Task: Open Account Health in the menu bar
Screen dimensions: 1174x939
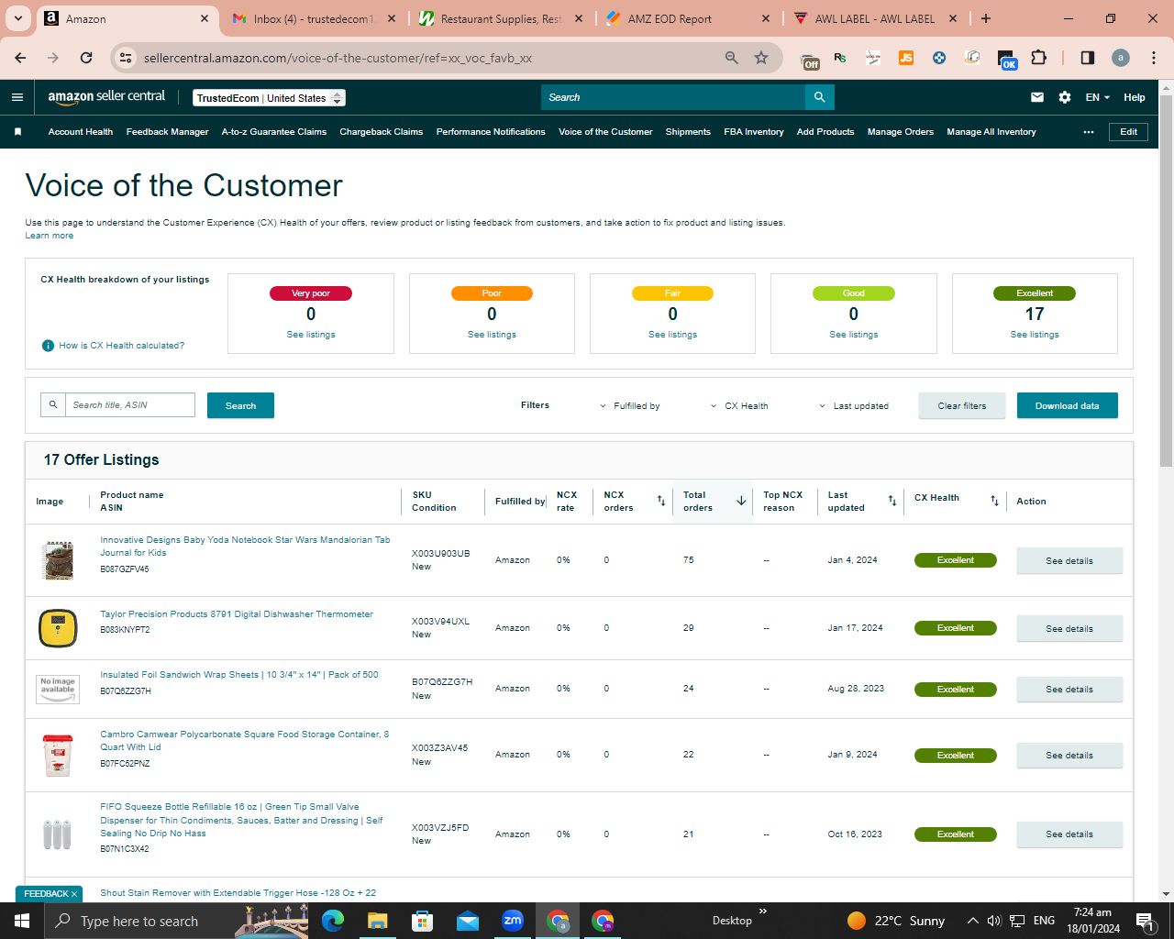Action: click(81, 132)
